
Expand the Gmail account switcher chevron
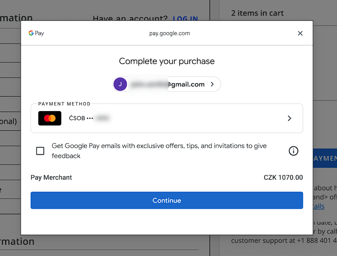click(x=212, y=84)
